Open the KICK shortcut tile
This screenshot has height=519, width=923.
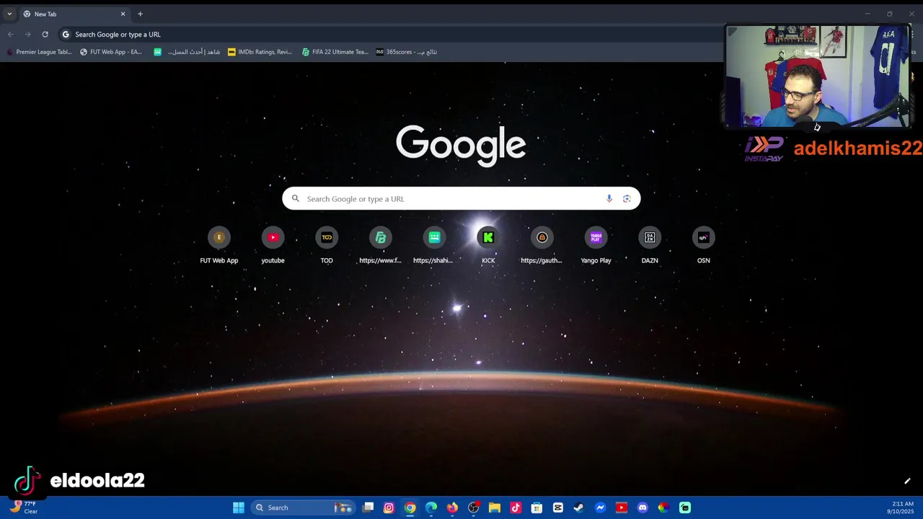(488, 246)
